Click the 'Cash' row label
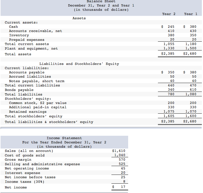Screen dimensions: 203x193 pos(13,27)
